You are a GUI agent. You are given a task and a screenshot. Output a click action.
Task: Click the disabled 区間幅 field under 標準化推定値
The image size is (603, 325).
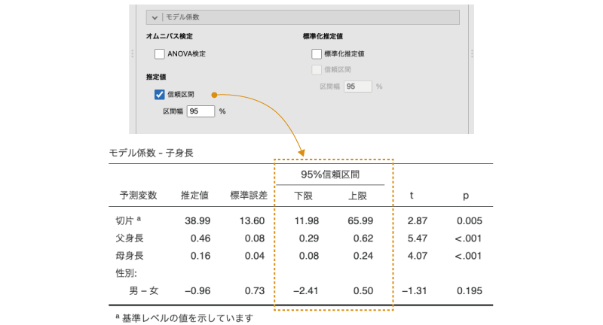pyautogui.click(x=357, y=87)
